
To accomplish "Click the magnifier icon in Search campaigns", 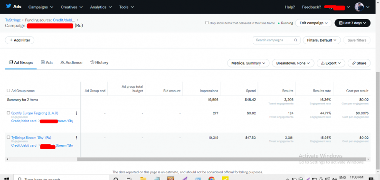I will (x=295, y=40).
